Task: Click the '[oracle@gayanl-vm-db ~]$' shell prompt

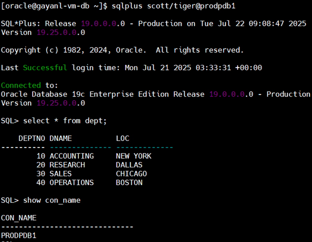Action: point(54,6)
